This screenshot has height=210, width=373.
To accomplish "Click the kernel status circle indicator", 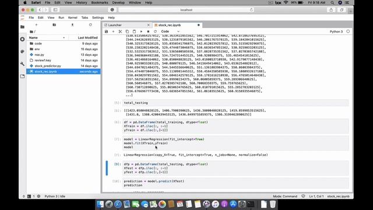I will coord(348,32).
